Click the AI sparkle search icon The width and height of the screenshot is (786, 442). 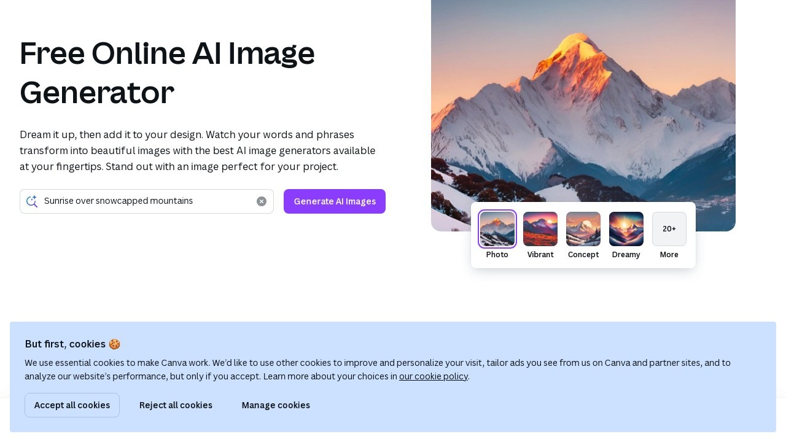(32, 201)
